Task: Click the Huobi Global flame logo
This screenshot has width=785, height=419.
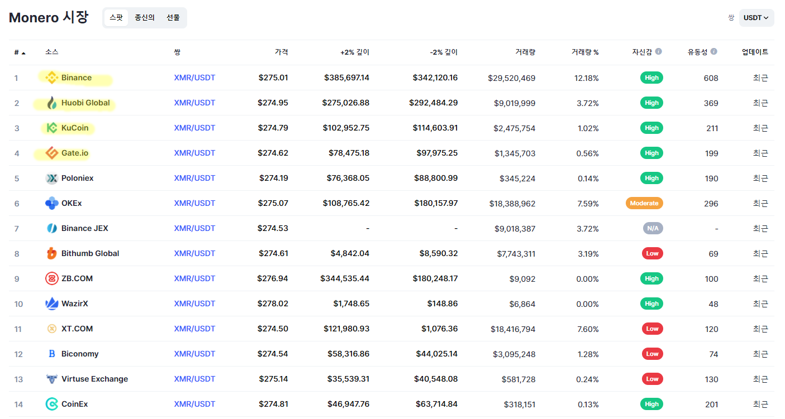Action: (x=52, y=103)
